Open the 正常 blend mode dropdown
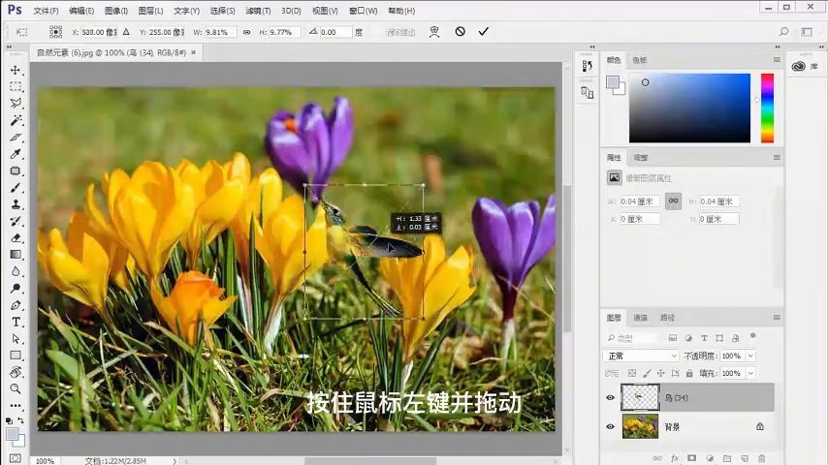 641,356
